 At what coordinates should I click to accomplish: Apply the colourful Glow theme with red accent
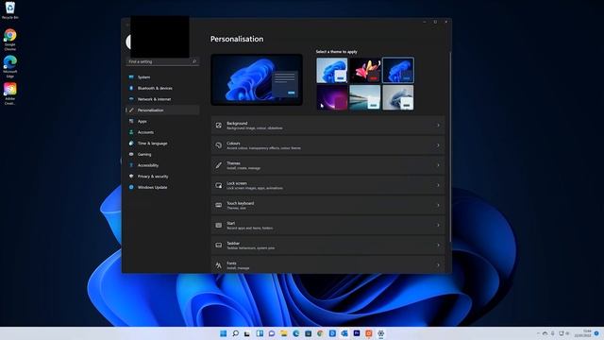[x=365, y=71]
